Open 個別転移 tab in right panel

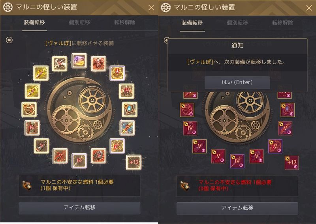(237, 23)
